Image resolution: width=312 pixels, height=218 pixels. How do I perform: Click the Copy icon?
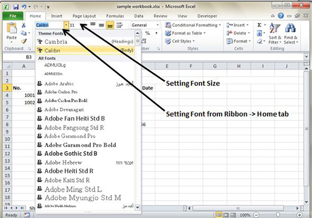(x=23, y=33)
